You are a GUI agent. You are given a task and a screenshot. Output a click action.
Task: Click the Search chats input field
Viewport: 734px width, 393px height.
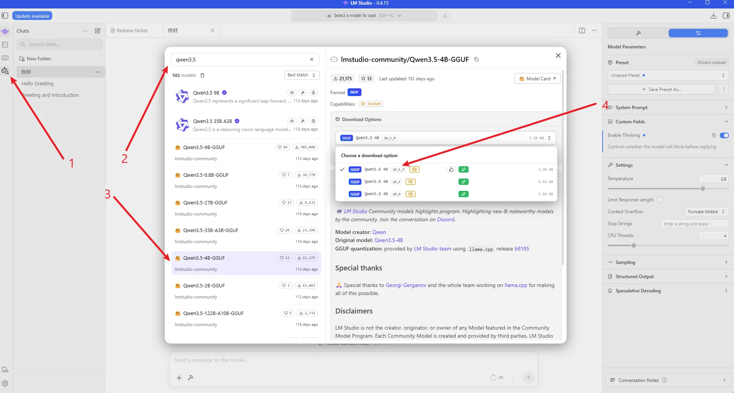(60, 44)
